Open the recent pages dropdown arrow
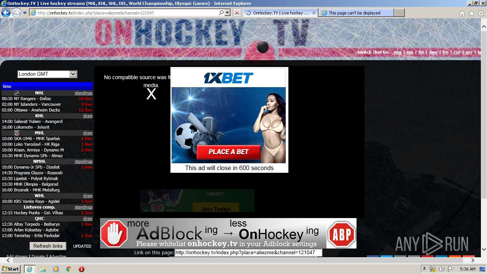The height and width of the screenshot is (274, 487). 25,13
